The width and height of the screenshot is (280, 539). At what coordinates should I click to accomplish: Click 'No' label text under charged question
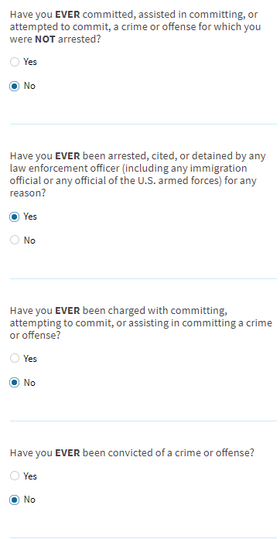(29, 383)
